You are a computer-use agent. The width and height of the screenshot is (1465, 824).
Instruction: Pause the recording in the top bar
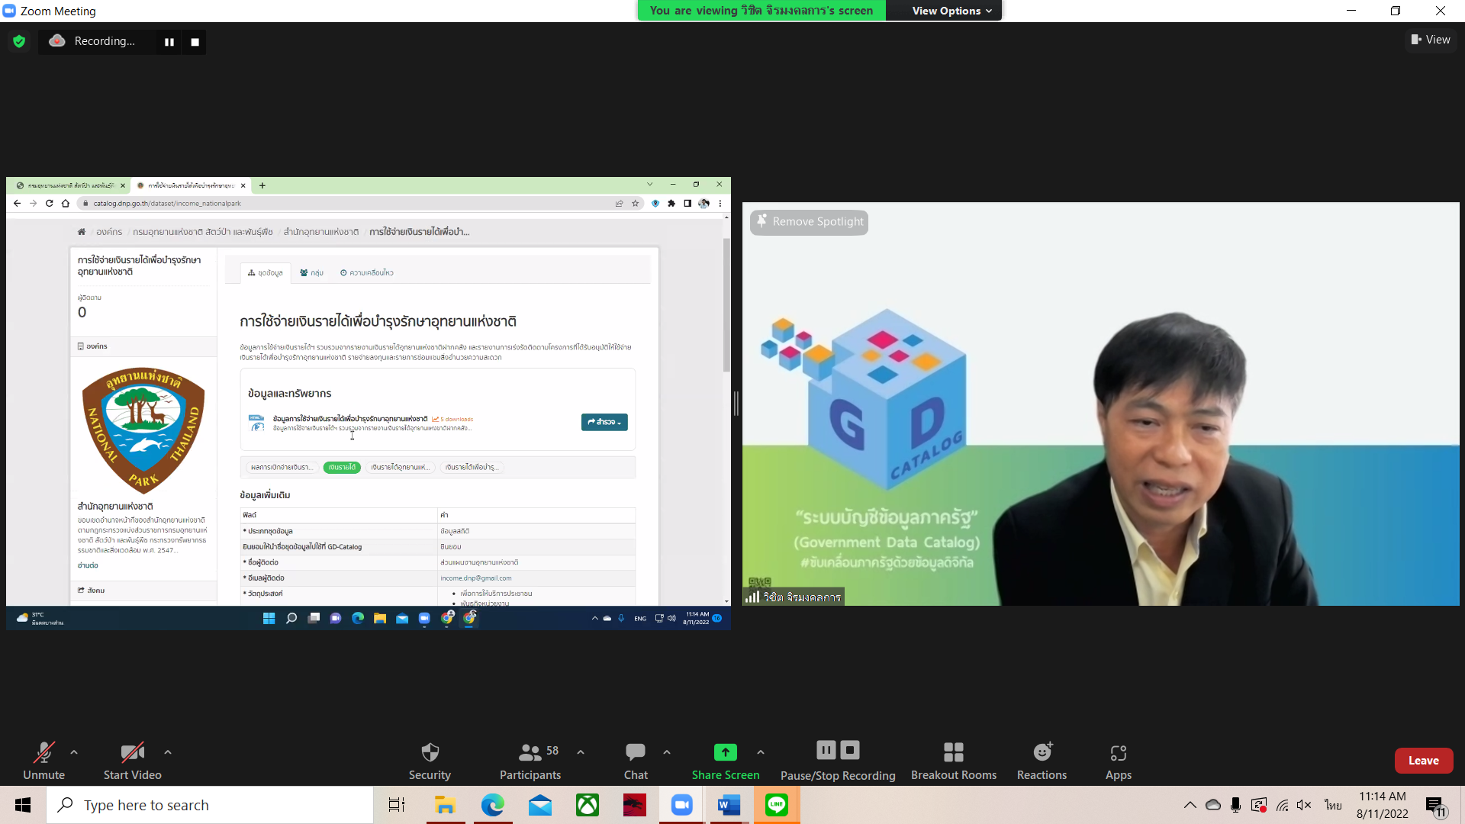click(169, 42)
